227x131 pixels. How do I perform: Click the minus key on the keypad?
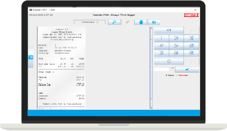[x=191, y=30]
